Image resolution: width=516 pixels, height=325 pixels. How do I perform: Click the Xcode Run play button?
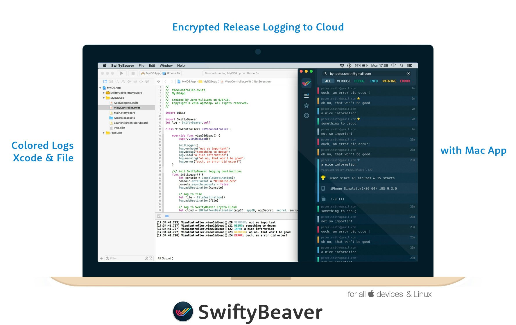coord(122,73)
